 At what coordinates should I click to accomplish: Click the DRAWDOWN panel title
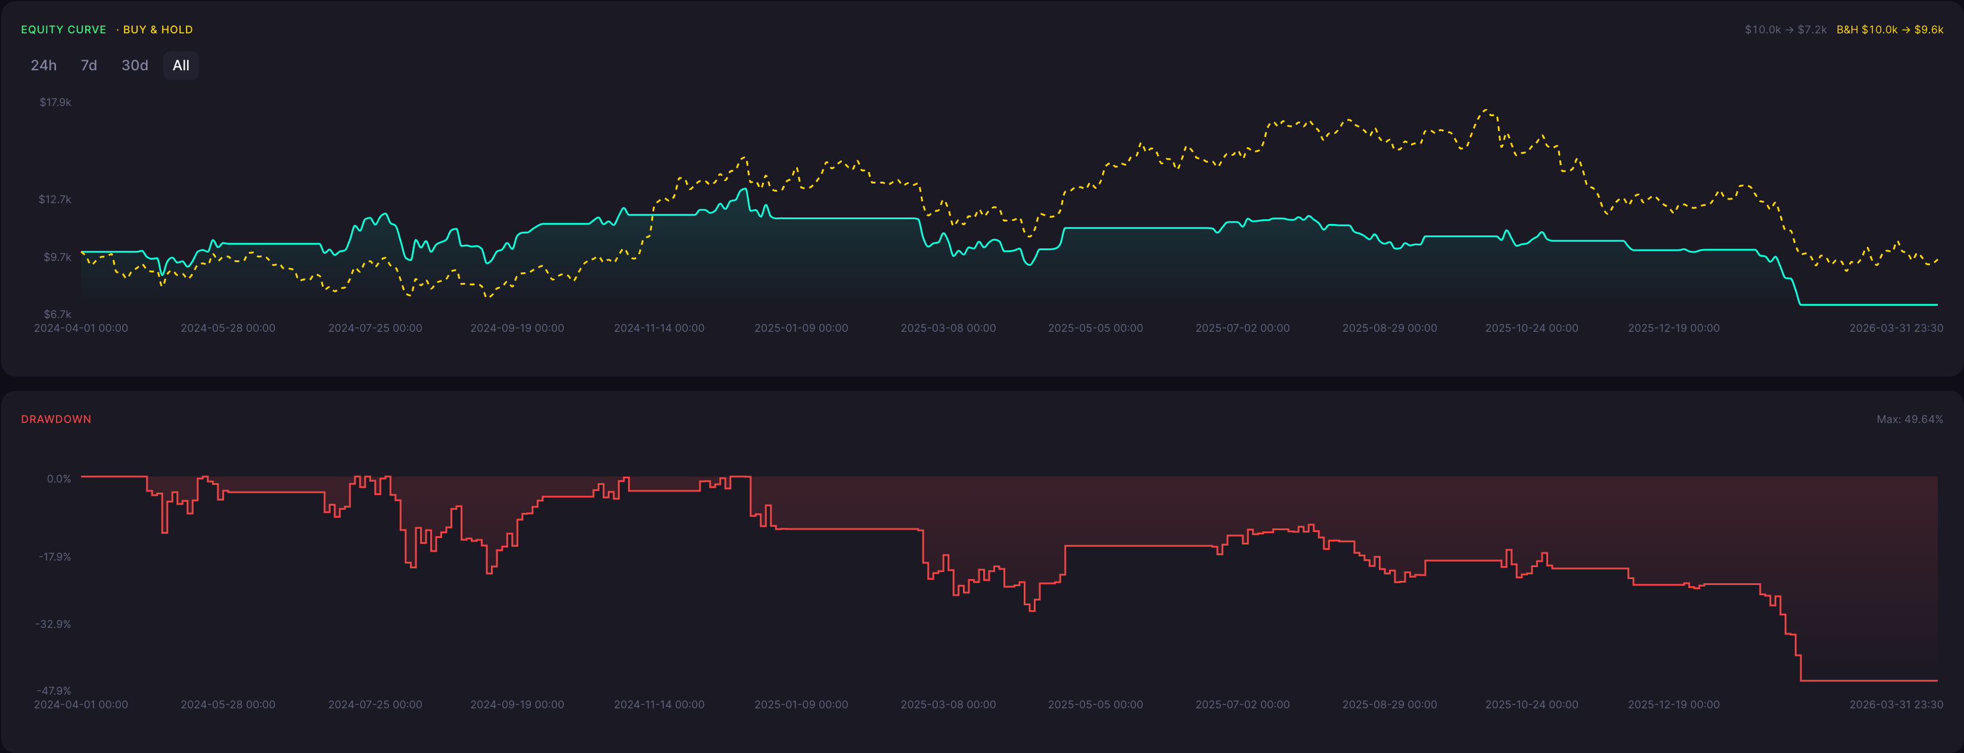[55, 419]
